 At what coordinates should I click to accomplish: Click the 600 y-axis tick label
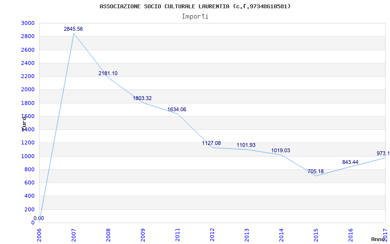[29, 183]
